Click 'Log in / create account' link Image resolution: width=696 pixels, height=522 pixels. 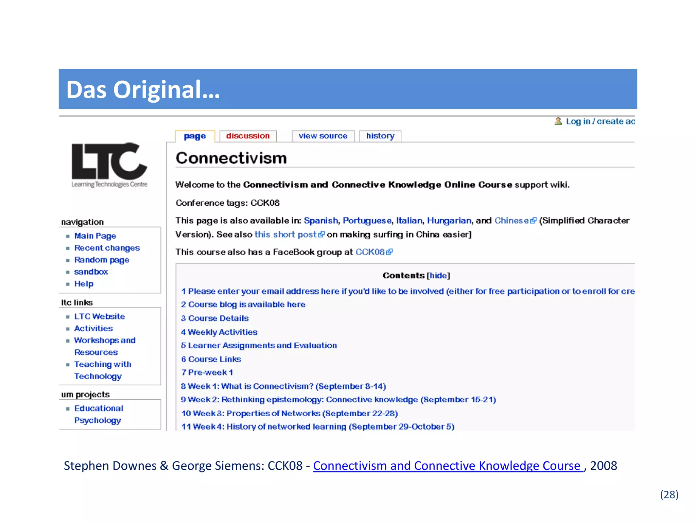(x=600, y=121)
